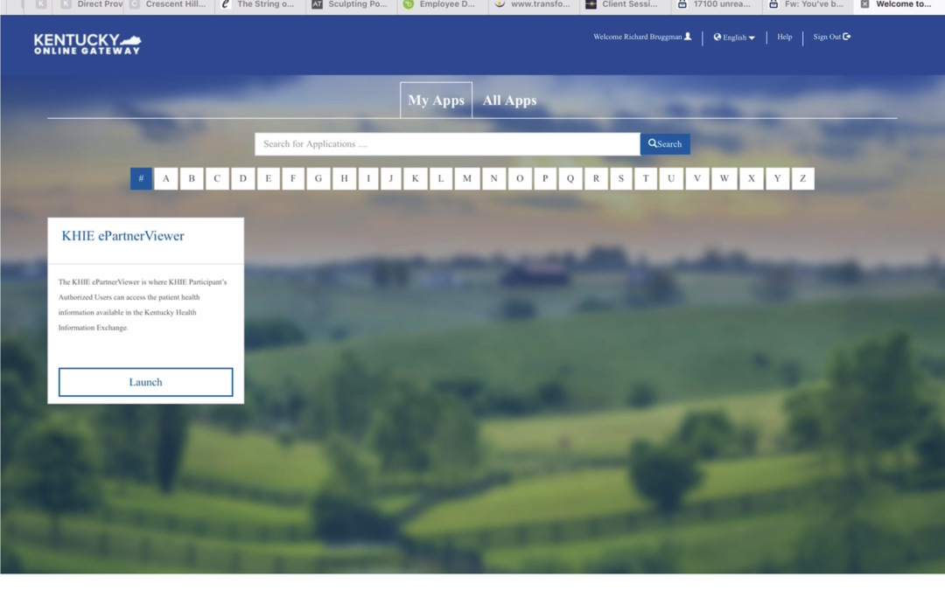This screenshot has width=945, height=590.
Task: Switch to the Sculpting Po... browser tab
Action: (350, 5)
